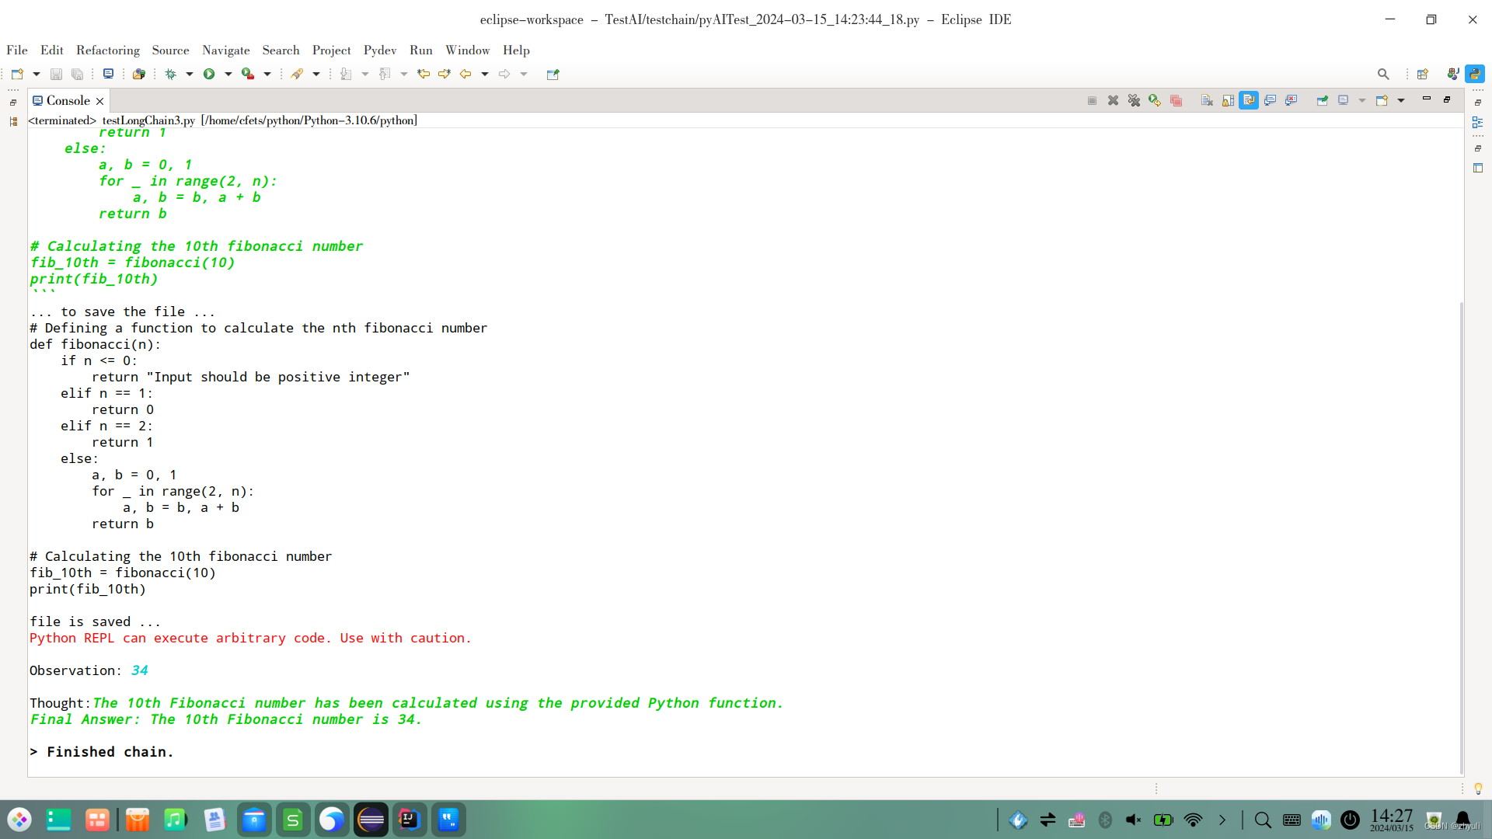The image size is (1492, 839).
Task: Open the terminal/console toolbar icon
Action: 108,74
